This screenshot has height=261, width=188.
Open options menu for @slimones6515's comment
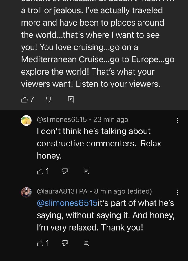tap(177, 120)
